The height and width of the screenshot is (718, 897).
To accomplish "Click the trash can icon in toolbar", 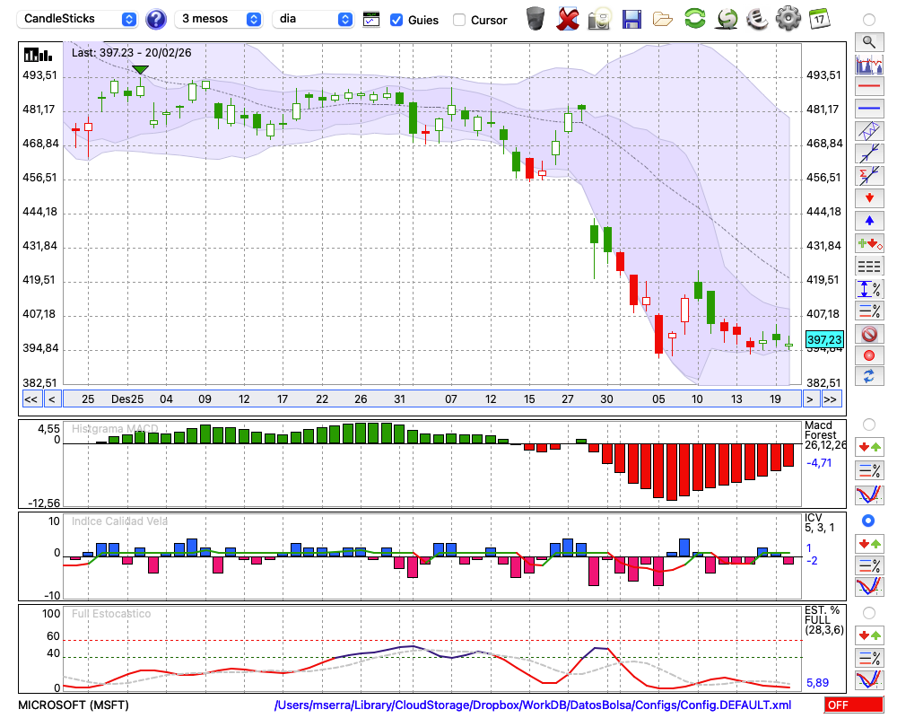I will click(x=536, y=18).
